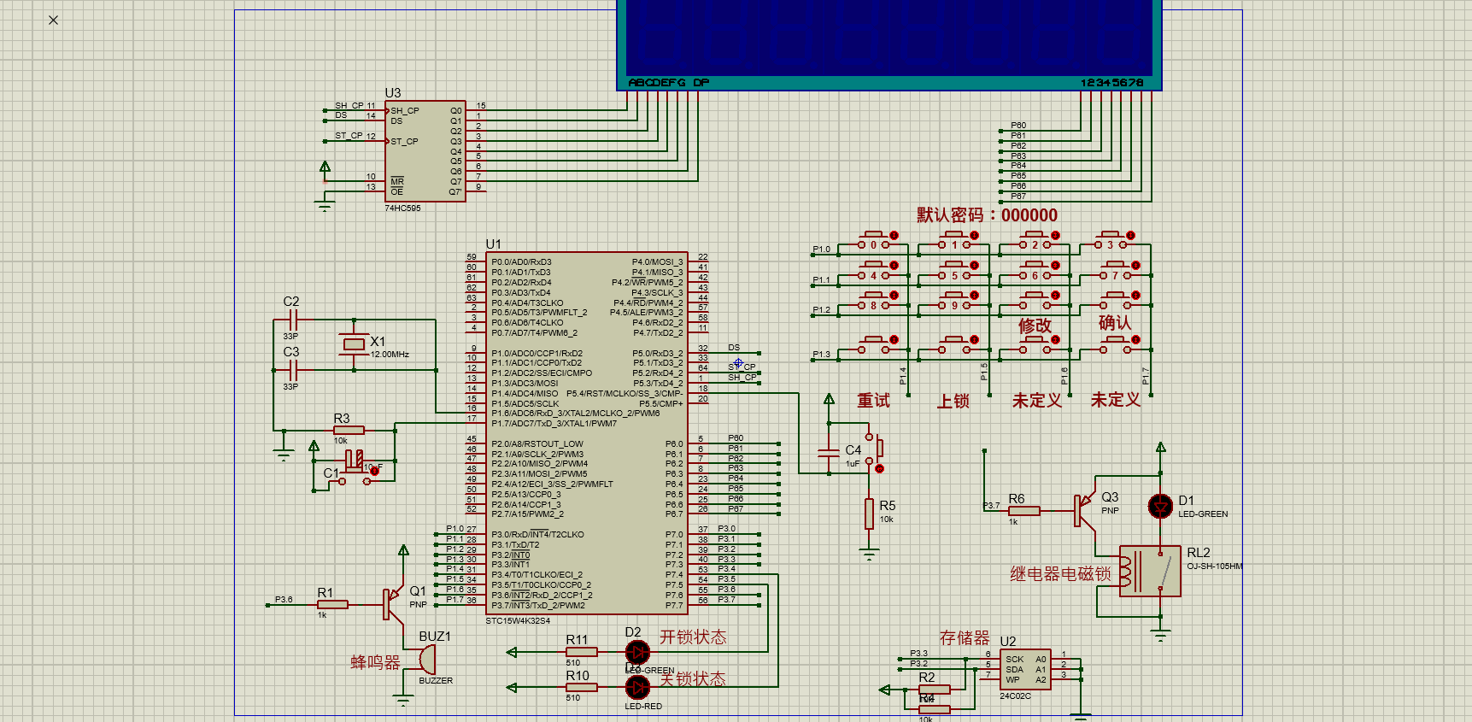Click keypad button 7

click(1116, 271)
